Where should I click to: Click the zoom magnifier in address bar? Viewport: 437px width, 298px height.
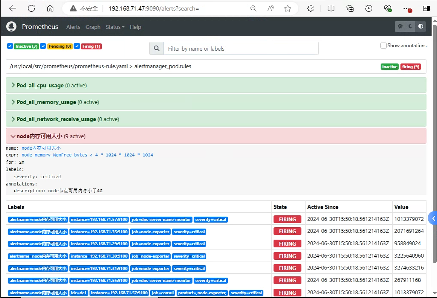click(x=253, y=9)
